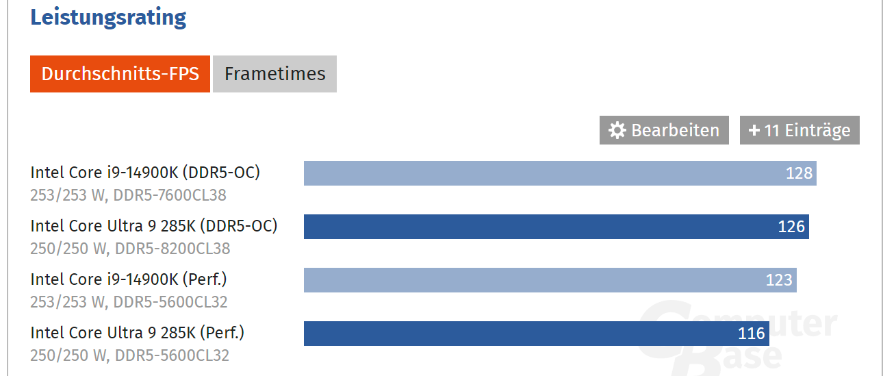The image size is (883, 376).
Task: Open the Bearbeiten edit button
Action: (x=664, y=130)
